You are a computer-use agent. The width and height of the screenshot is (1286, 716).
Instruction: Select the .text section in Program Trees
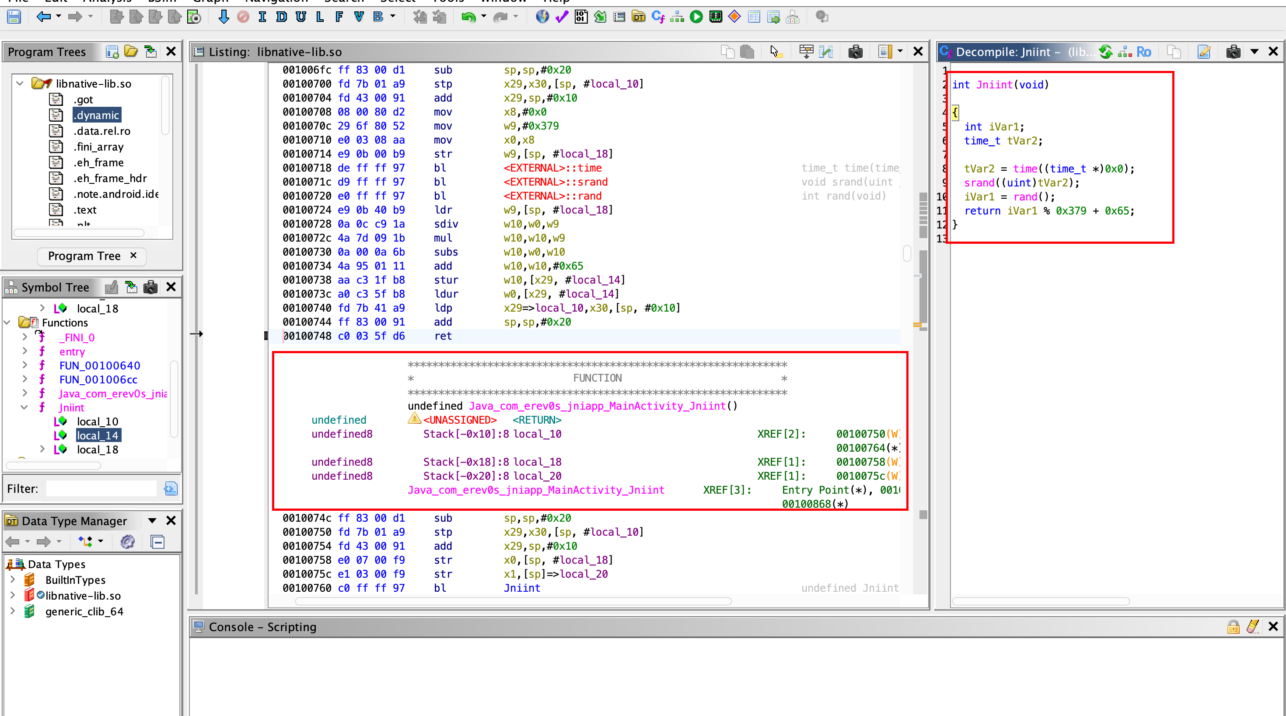coord(85,210)
